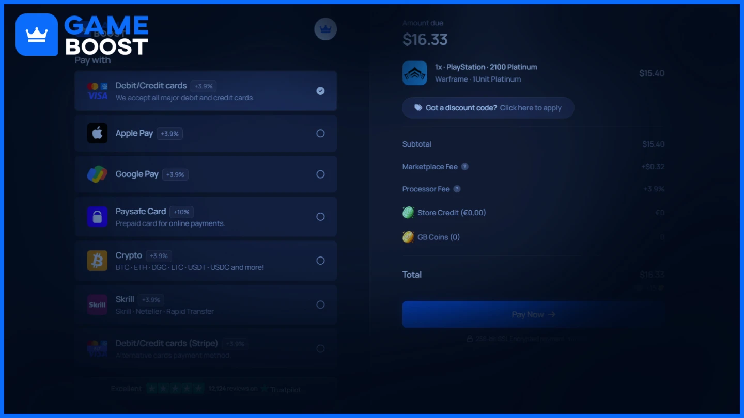
Task: Click the 'Total' label
Action: [412, 275]
